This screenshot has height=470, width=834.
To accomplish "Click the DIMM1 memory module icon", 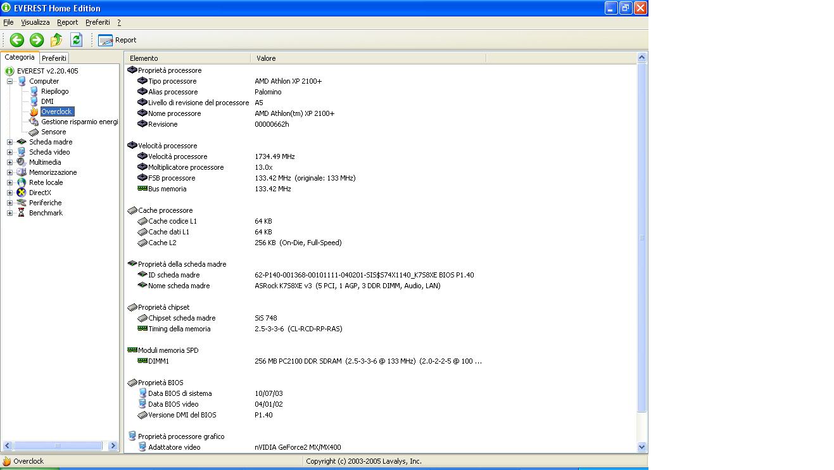I will [x=142, y=361].
